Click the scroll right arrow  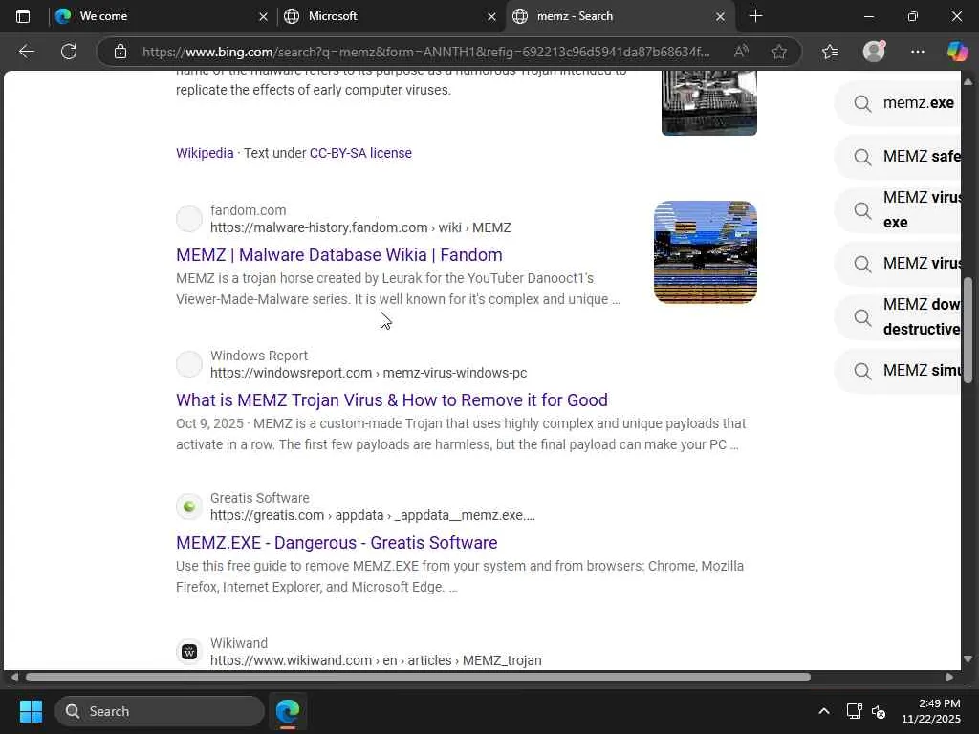(x=949, y=678)
